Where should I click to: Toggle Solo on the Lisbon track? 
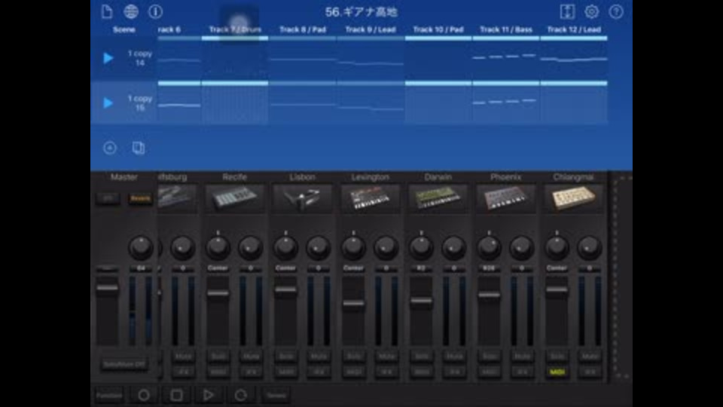[285, 357]
